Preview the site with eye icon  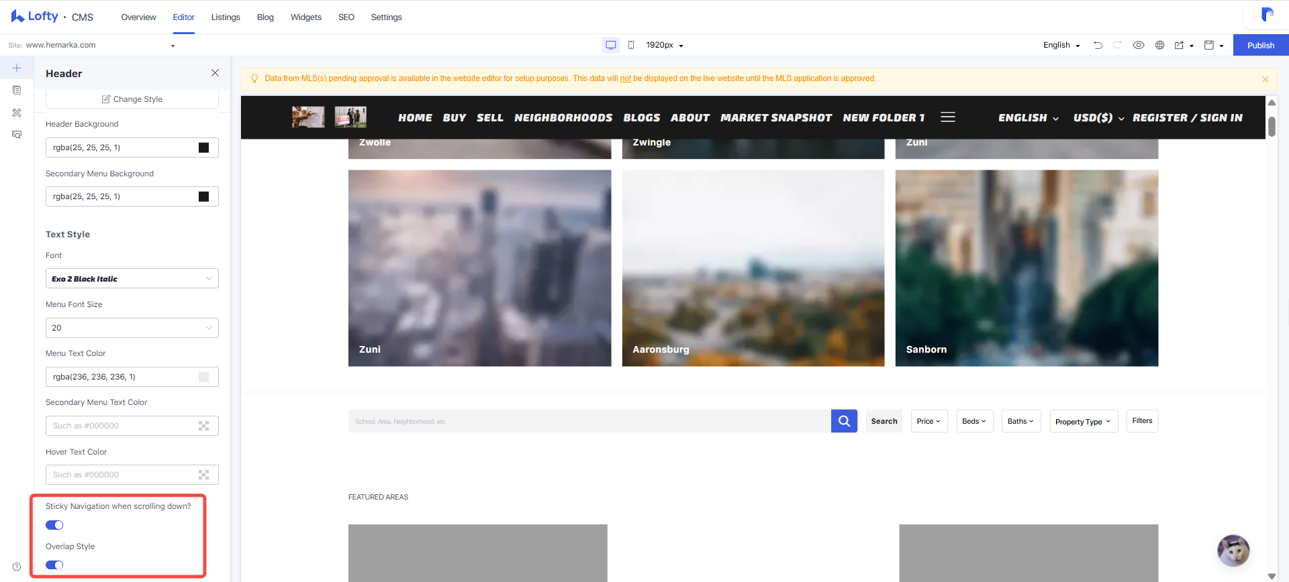click(1139, 45)
